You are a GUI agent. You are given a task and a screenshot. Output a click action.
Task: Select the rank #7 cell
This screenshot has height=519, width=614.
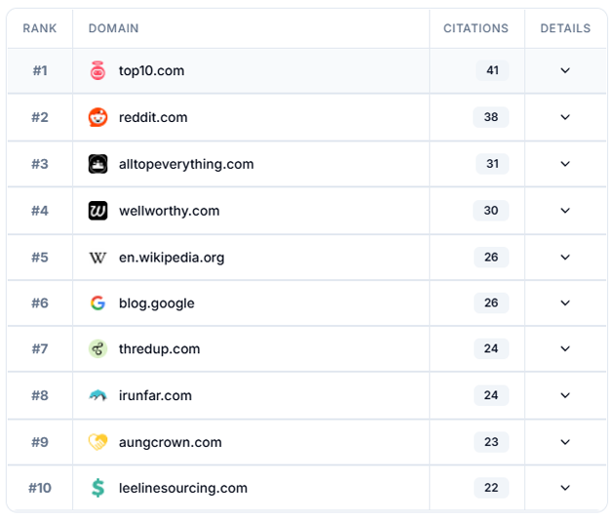(39, 349)
